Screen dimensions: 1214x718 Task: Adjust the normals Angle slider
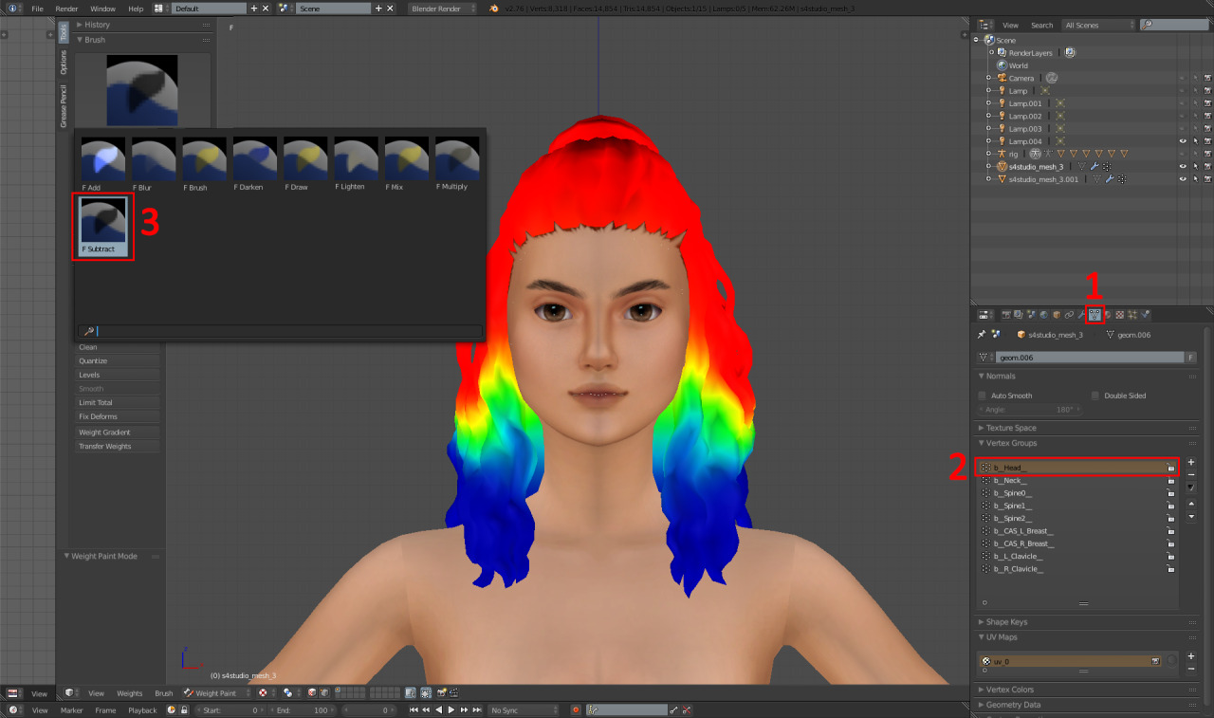[x=1029, y=410]
